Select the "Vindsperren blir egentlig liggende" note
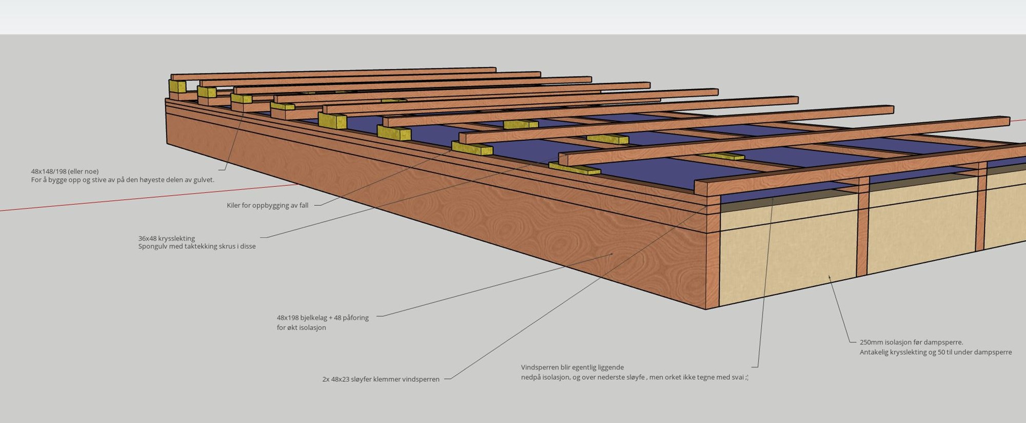The image size is (1026, 423). click(x=572, y=368)
